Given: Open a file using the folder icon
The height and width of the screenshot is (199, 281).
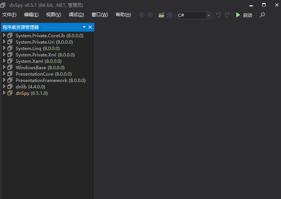Looking at the screenshot, I should click(161, 15).
